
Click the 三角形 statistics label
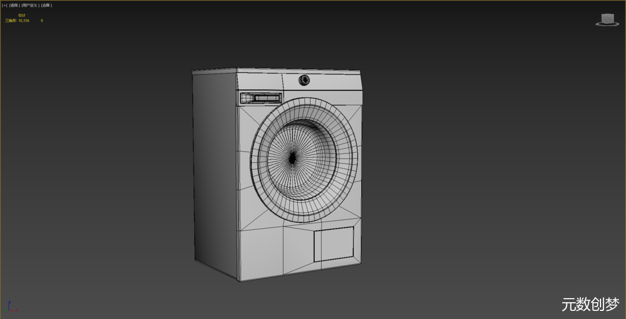[11, 20]
